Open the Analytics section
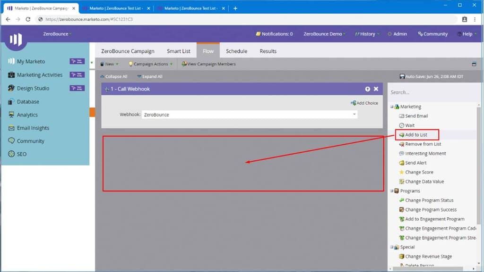484x272 pixels. [27, 115]
